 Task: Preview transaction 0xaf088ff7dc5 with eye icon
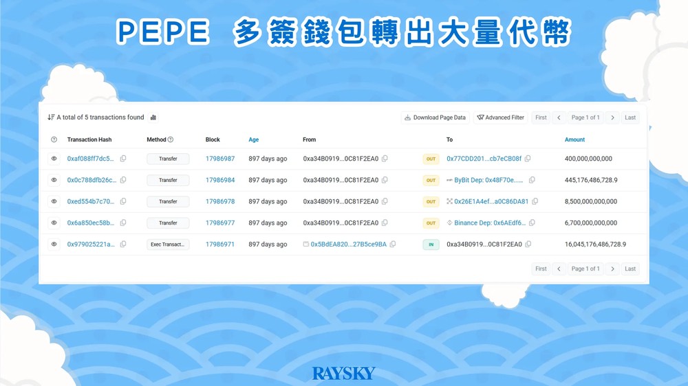point(54,159)
